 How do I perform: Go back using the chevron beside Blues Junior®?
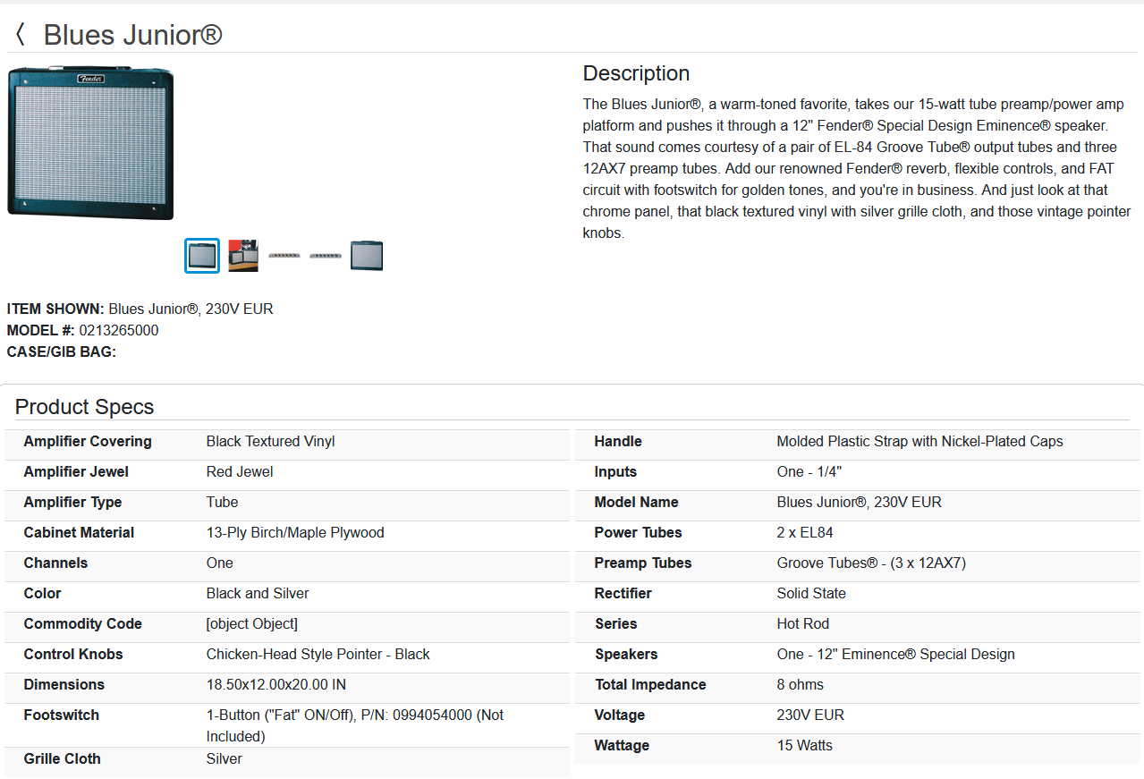[20, 35]
